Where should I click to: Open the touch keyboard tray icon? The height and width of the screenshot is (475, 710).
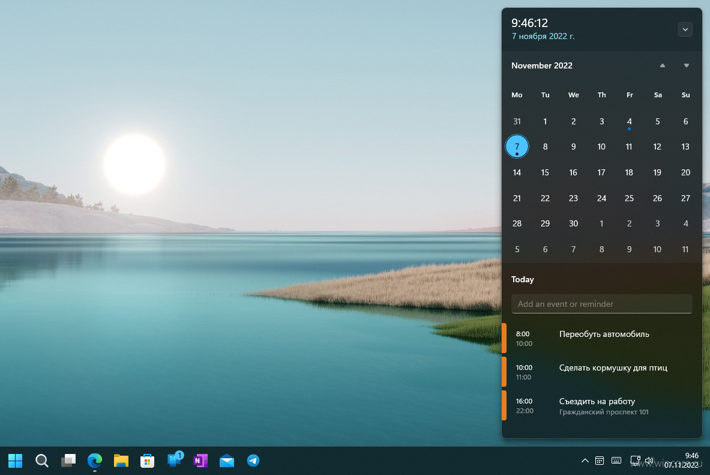click(616, 461)
